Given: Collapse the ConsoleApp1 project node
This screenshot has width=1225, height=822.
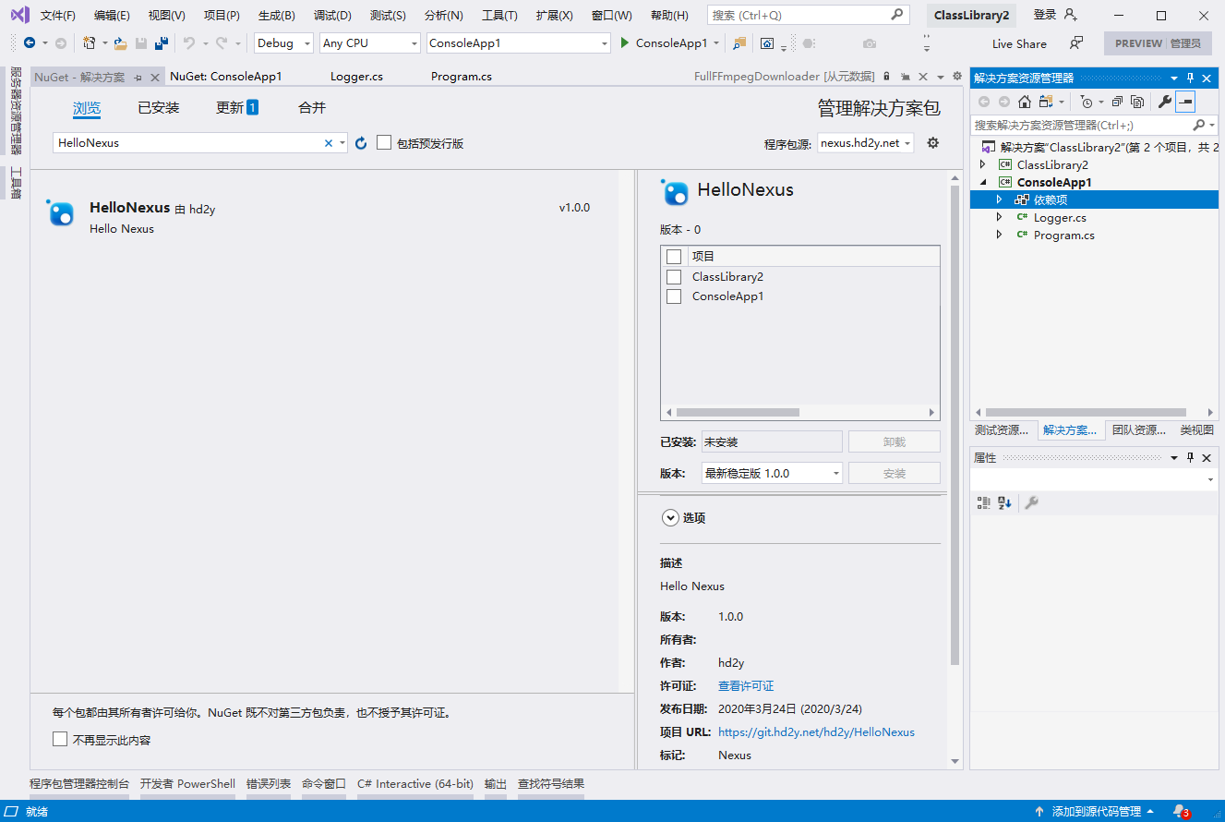Looking at the screenshot, I should pyautogui.click(x=983, y=182).
